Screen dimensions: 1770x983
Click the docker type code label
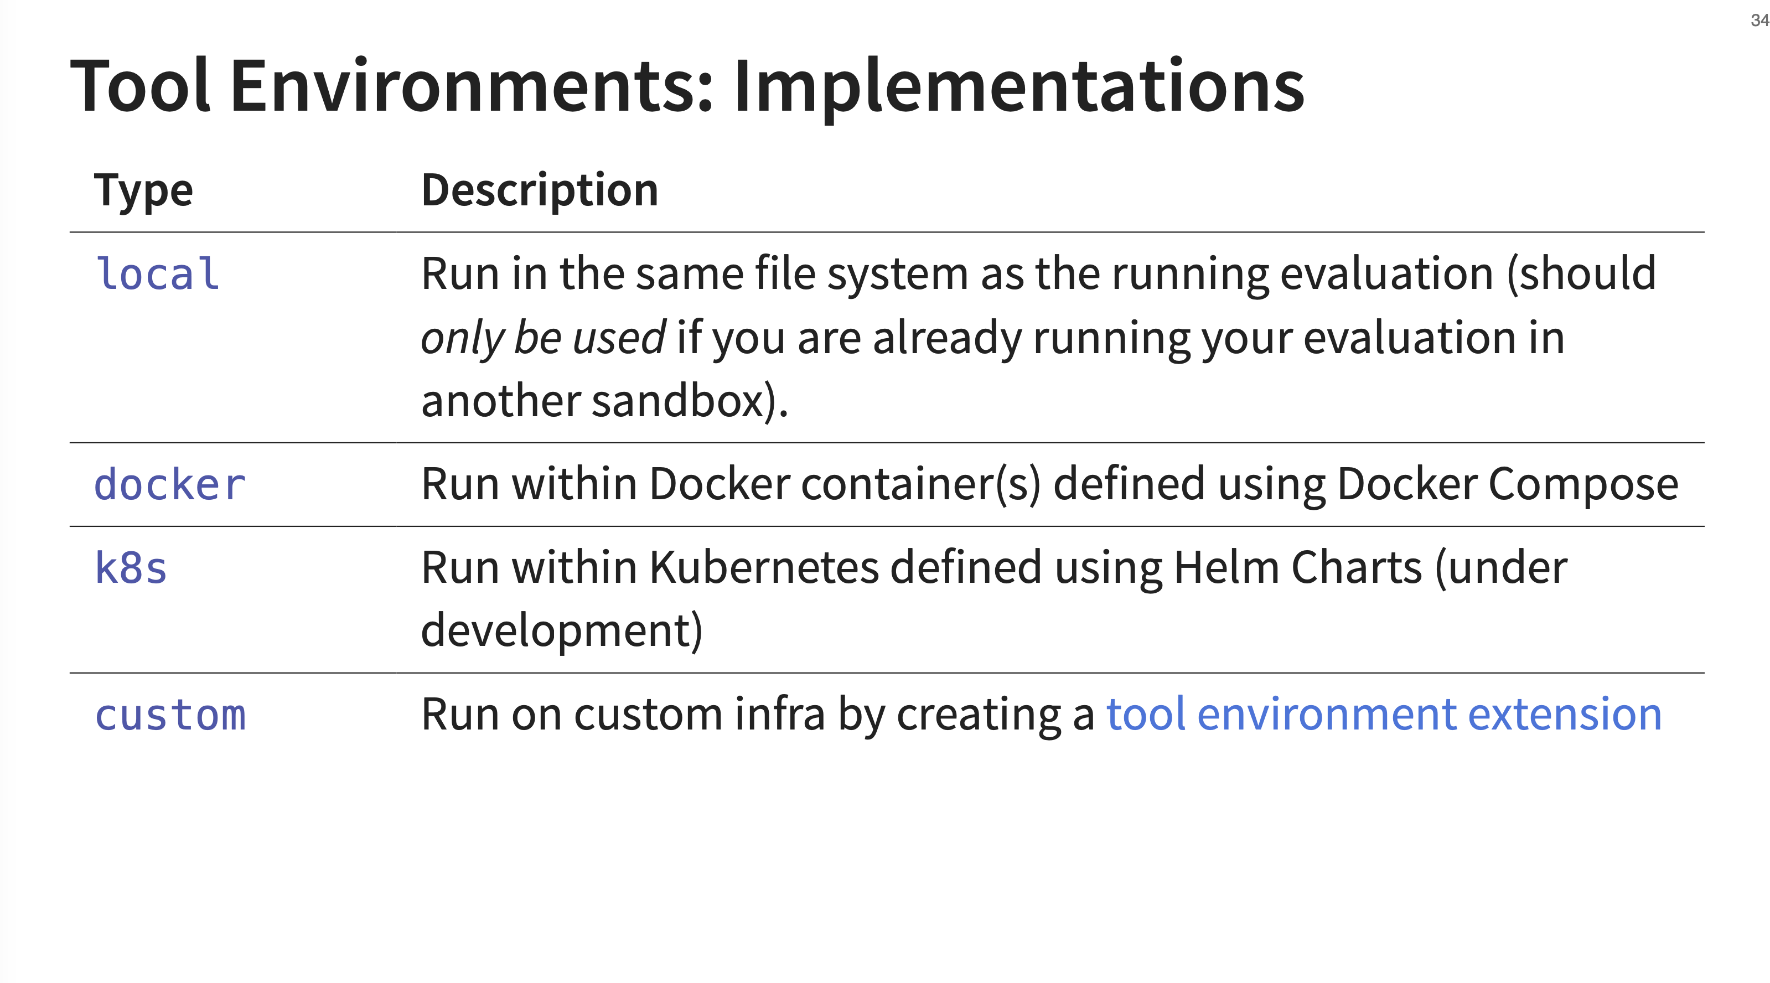click(x=170, y=484)
